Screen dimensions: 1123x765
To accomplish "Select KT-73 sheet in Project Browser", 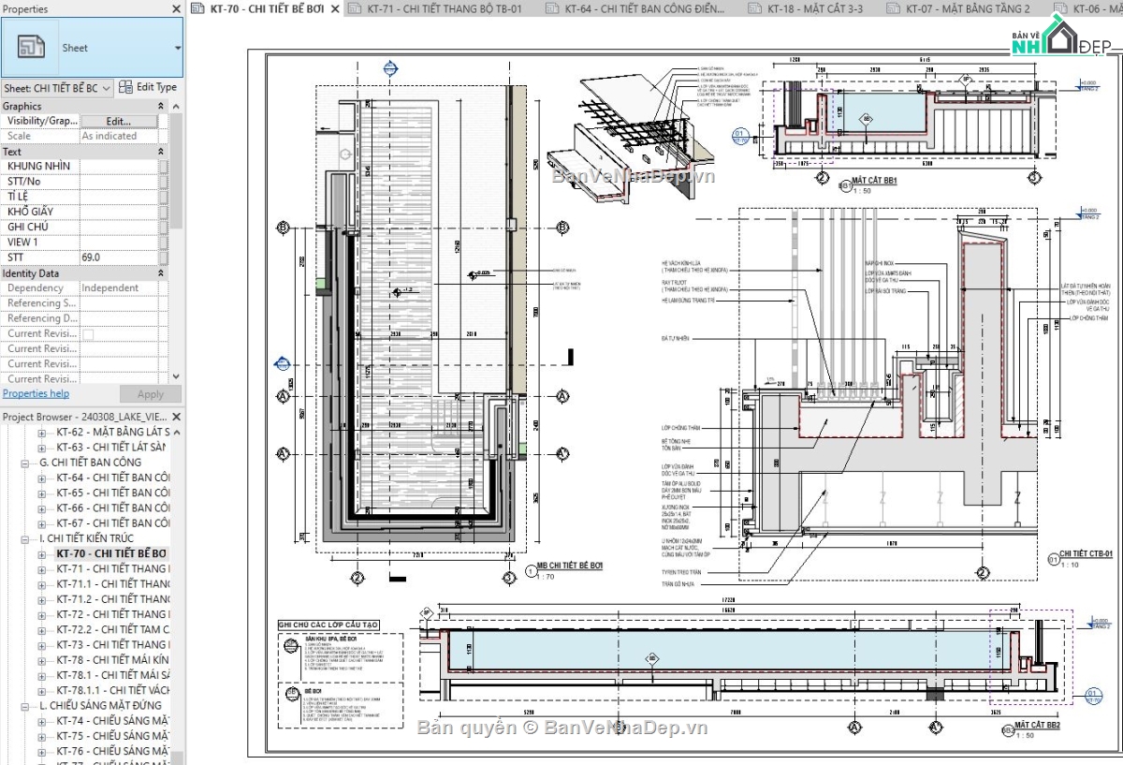I will [113, 645].
